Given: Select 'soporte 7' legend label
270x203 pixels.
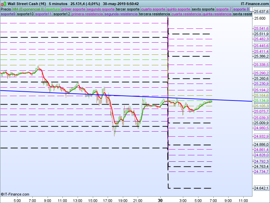Looking at the screenshot, I should (x=224, y=9).
